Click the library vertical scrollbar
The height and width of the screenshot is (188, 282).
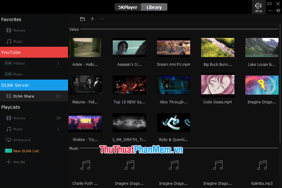(280, 84)
